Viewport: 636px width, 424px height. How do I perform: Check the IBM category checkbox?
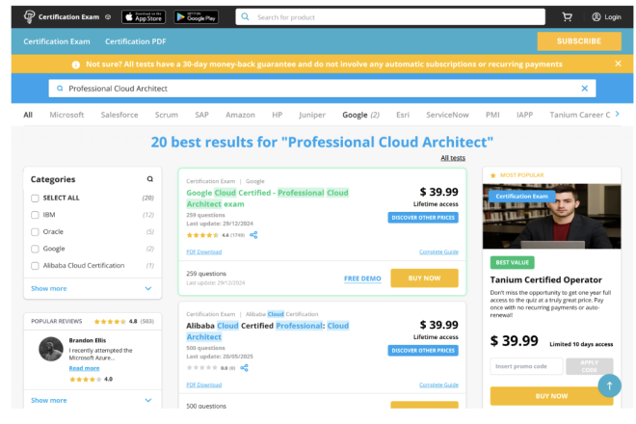point(35,215)
